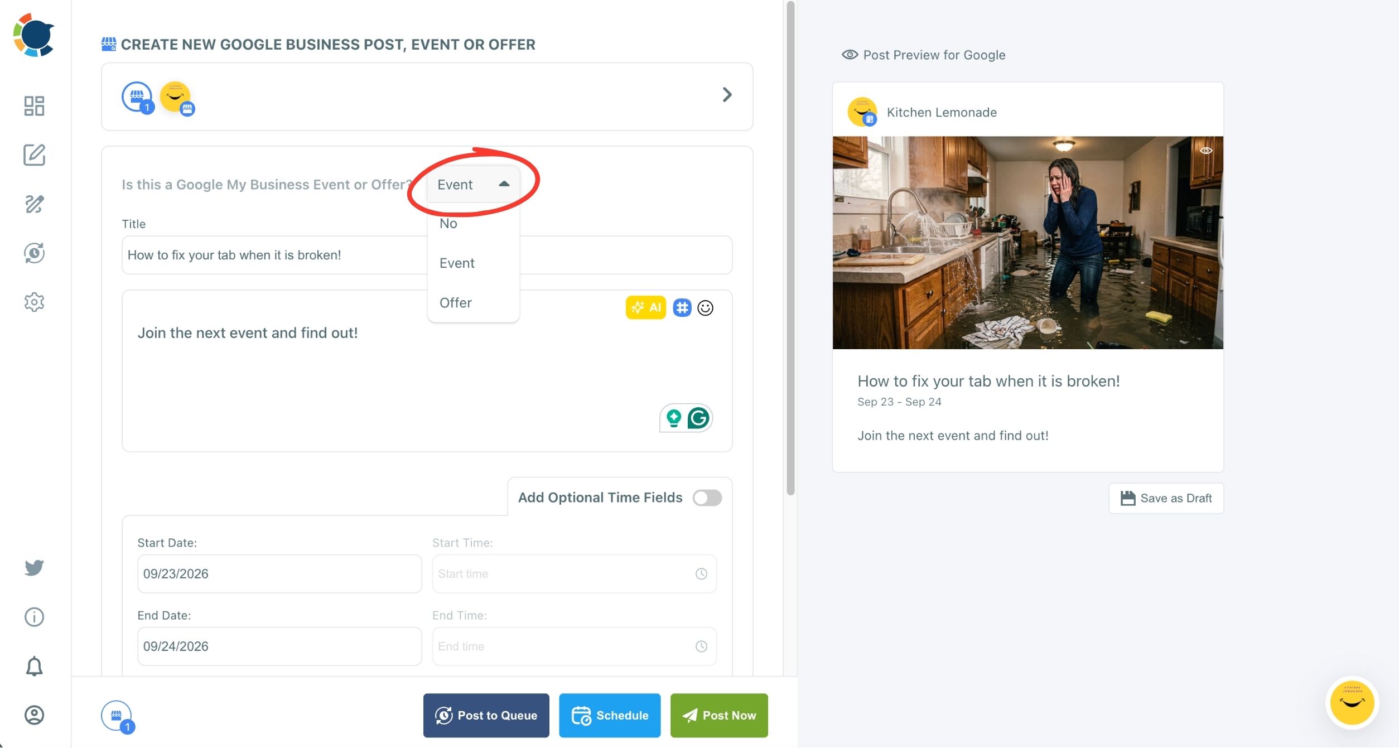Image resolution: width=1399 pixels, height=748 pixels.
Task: Open the notifications bell icon
Action: point(34,666)
